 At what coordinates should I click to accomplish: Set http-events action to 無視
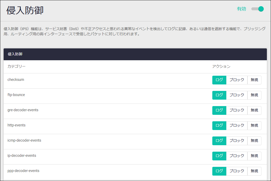[x=254, y=125]
